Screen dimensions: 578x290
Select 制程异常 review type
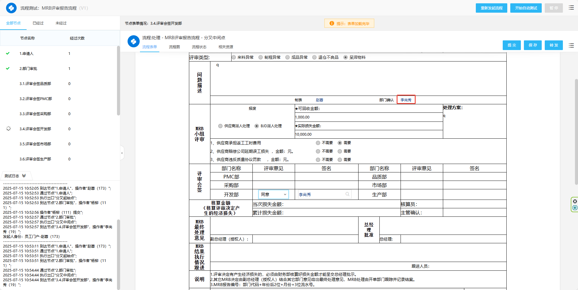[261, 57]
